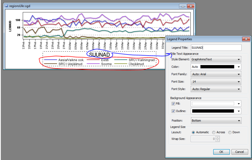Disable the Fill checkbox under Background Appearance
Viewport: 252px width, 160px height.
coord(173,103)
